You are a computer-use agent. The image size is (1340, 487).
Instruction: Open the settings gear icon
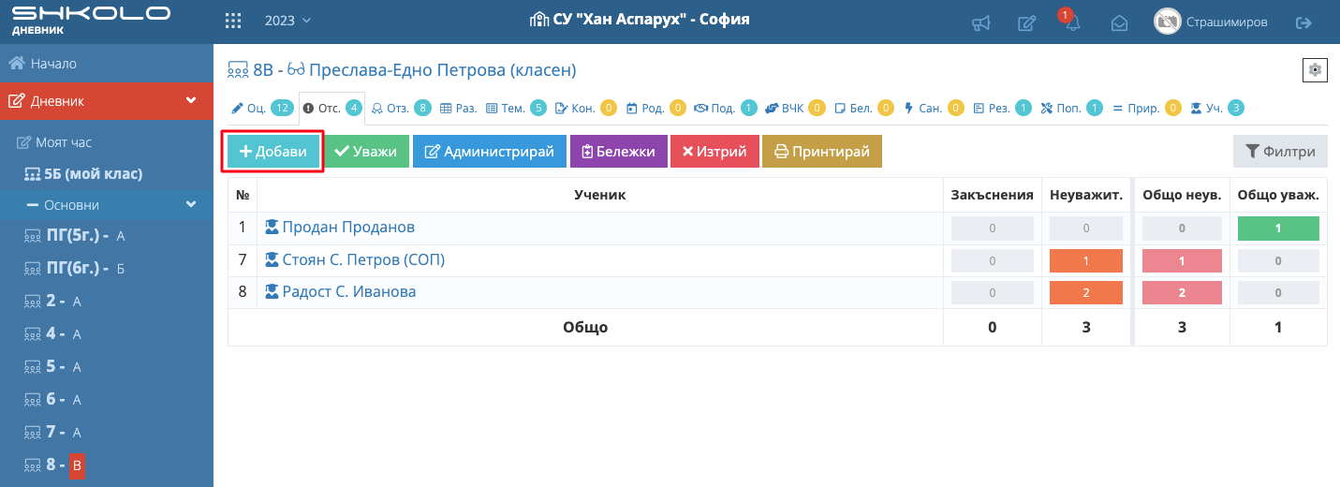coord(1315,69)
